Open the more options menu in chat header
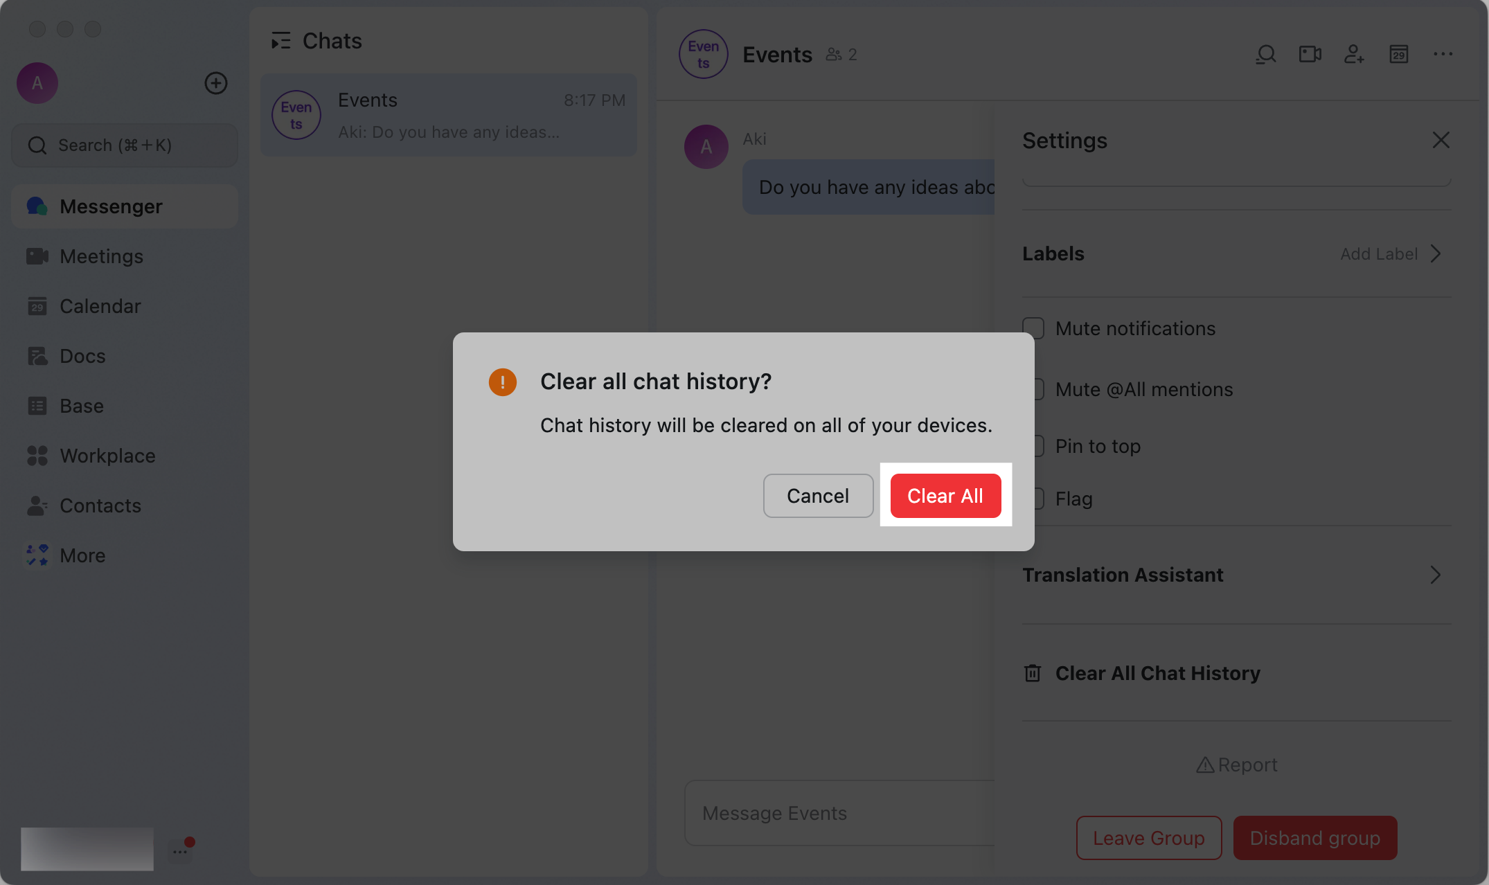Image resolution: width=1489 pixels, height=885 pixels. [1443, 54]
